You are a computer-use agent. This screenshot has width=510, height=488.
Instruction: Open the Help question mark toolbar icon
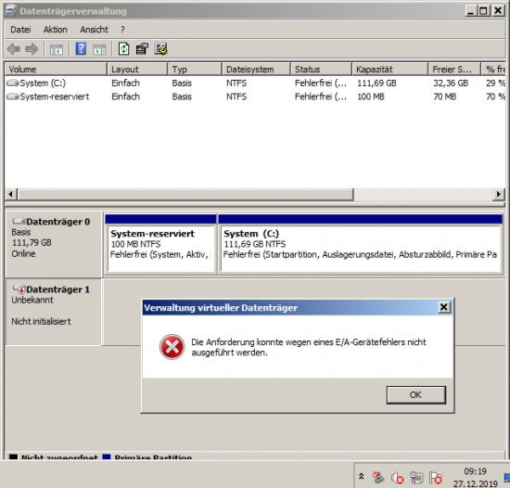coord(81,49)
